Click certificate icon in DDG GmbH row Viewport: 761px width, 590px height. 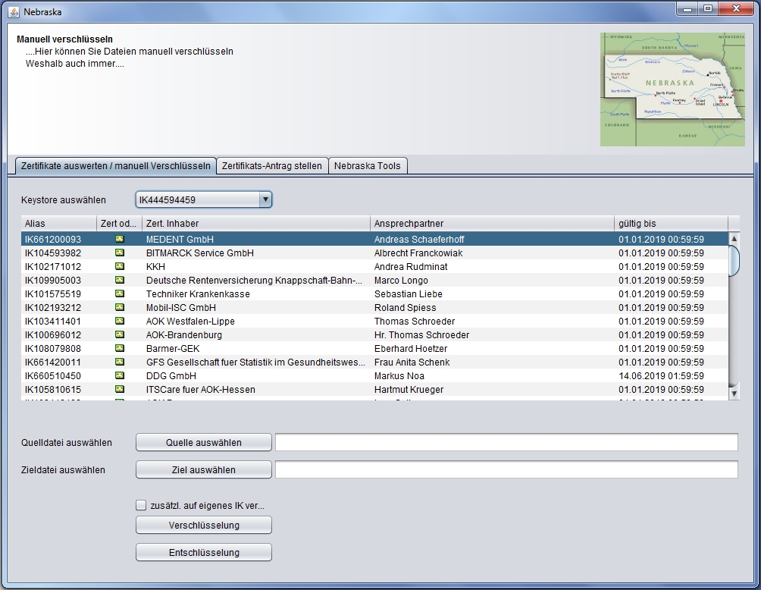pos(120,375)
